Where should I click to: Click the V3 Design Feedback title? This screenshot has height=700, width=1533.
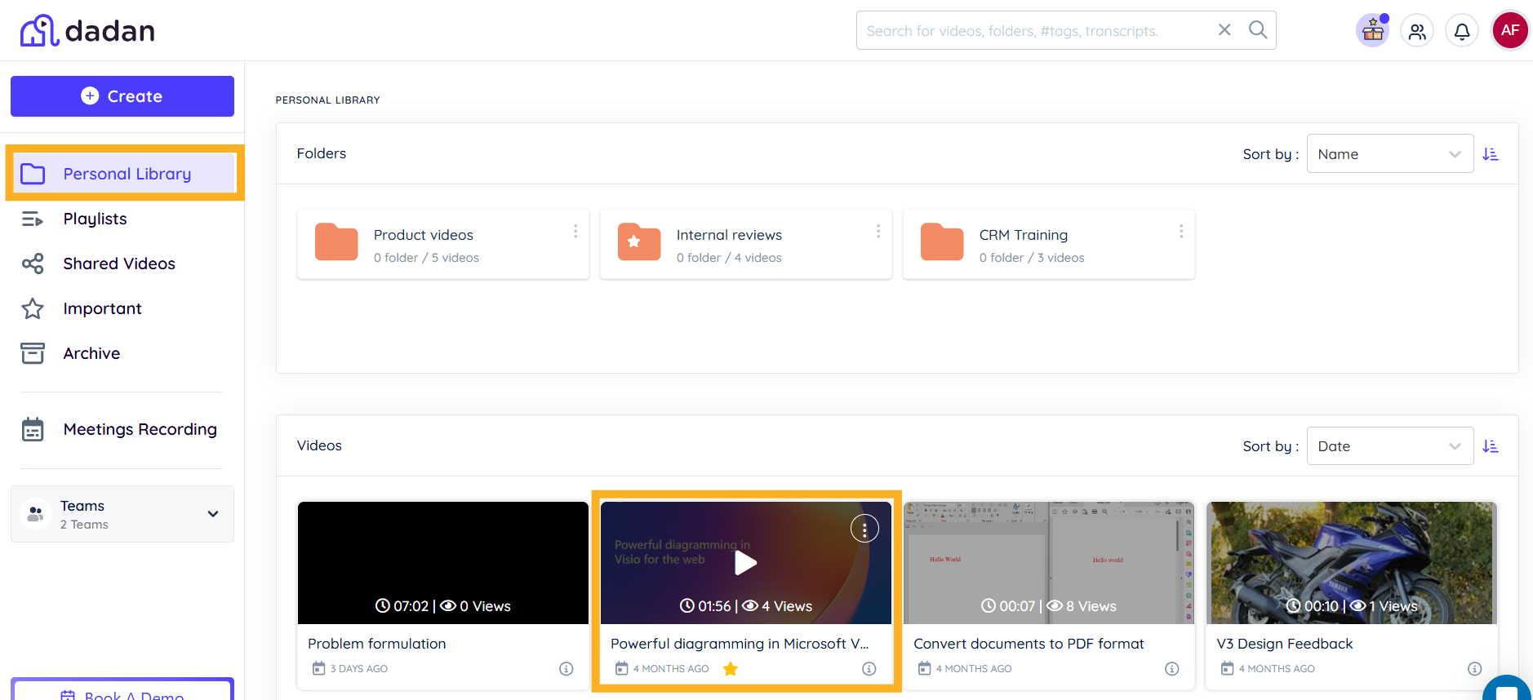point(1285,644)
